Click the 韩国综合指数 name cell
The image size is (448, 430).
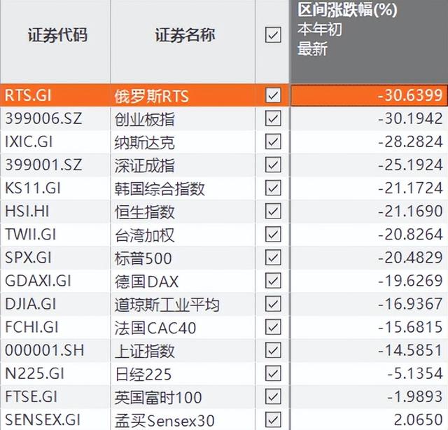click(x=183, y=188)
